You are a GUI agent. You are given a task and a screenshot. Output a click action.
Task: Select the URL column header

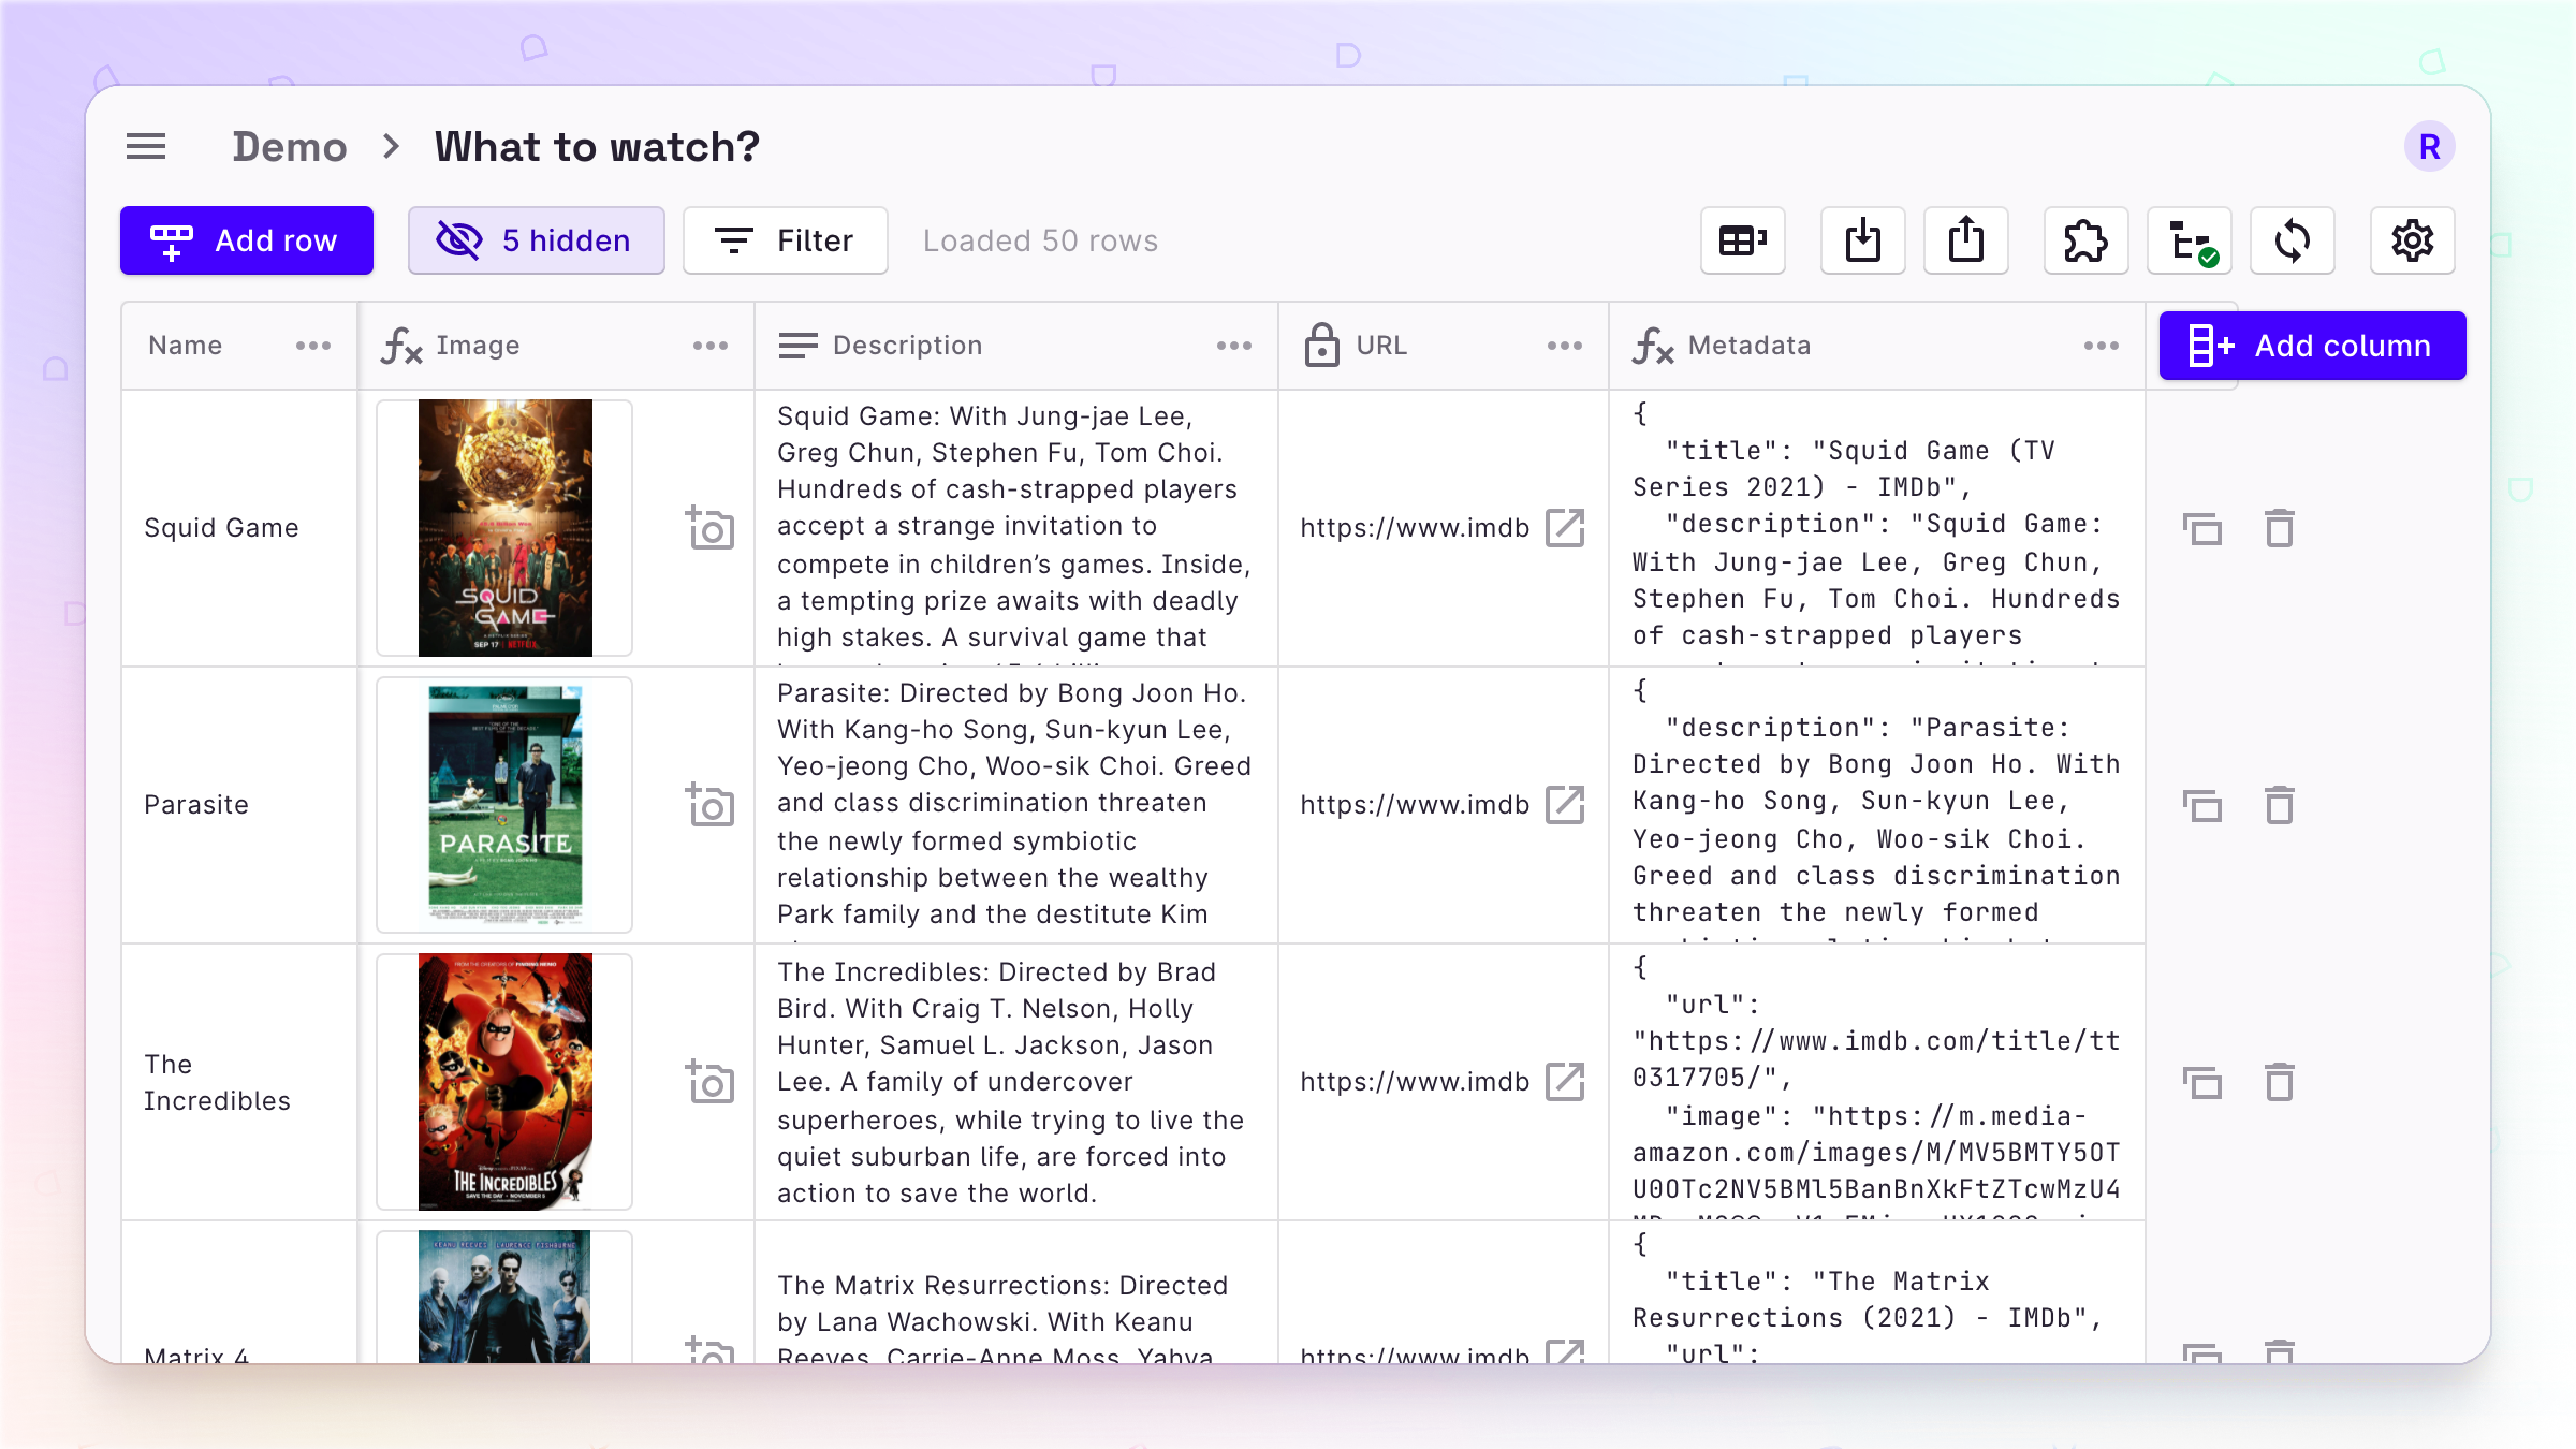[x=1444, y=346]
